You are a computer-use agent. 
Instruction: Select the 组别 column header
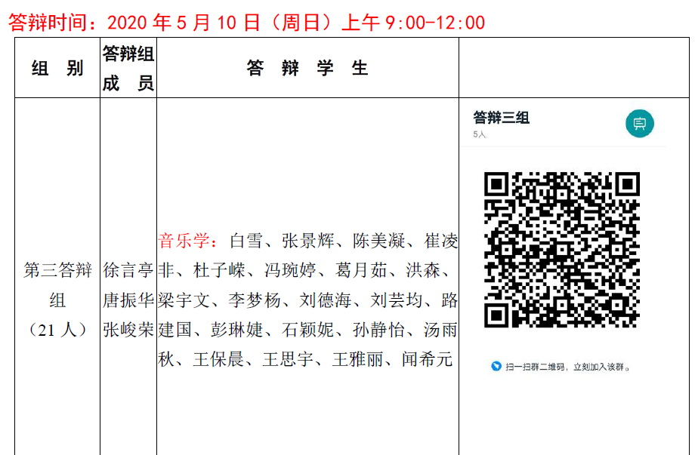click(57, 69)
